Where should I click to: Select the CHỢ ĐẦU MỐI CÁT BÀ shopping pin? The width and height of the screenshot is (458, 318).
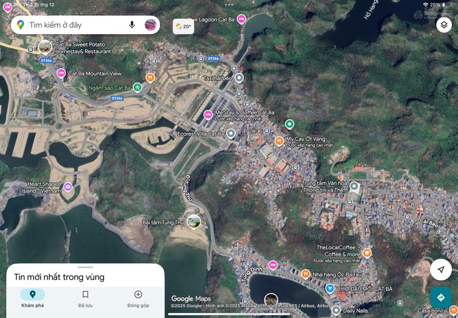click(x=330, y=288)
